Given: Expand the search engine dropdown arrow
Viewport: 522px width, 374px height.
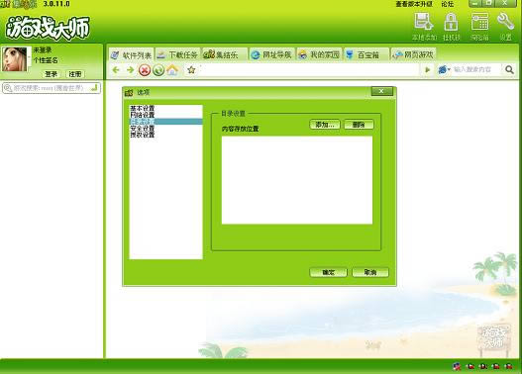Looking at the screenshot, I should point(449,69).
